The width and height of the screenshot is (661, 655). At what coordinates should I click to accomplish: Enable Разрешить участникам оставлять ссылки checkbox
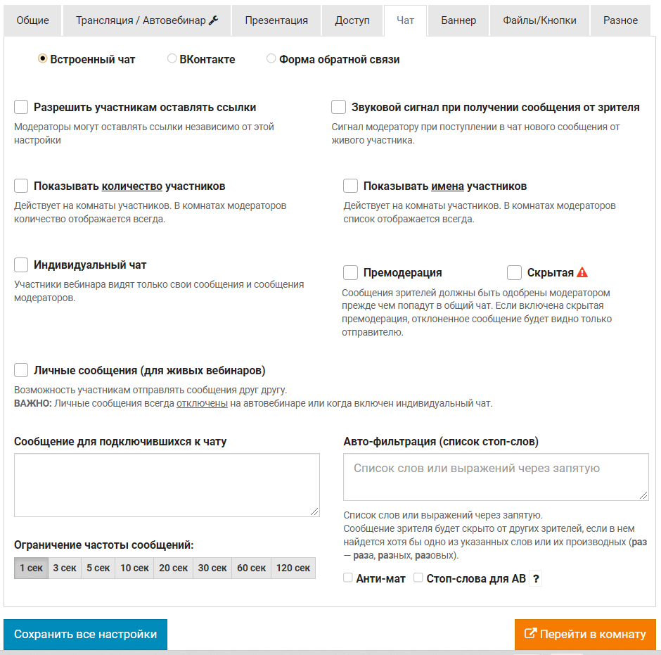pos(21,108)
